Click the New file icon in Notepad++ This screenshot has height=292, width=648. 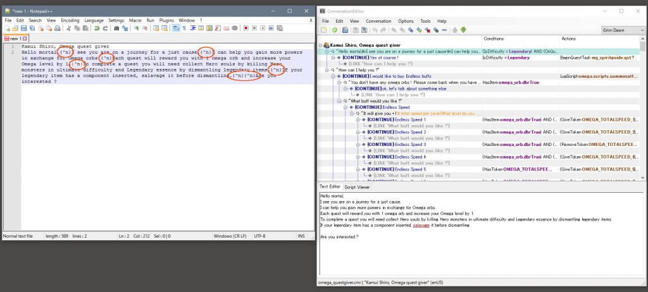(8, 28)
